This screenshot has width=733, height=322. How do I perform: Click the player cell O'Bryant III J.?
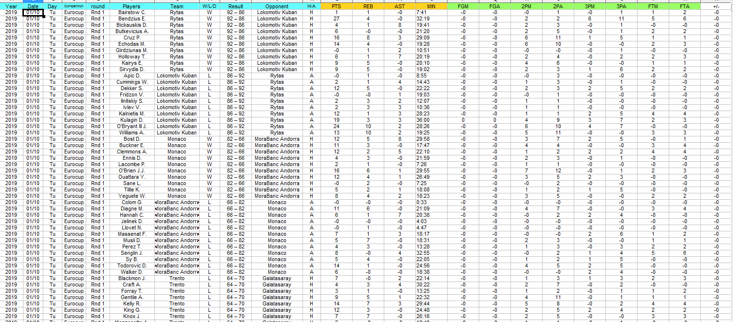click(x=132, y=126)
